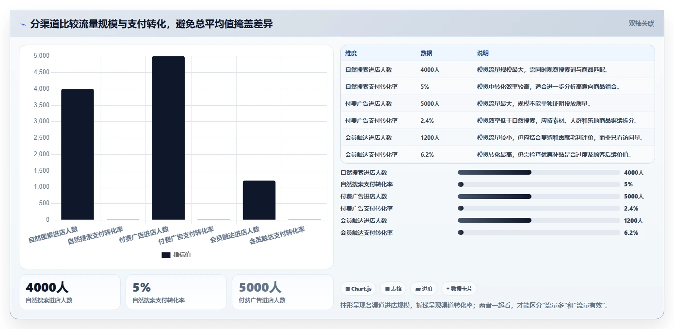This screenshot has height=329, width=674.
Task: Click the 双轴关联 tag in the header
Action: point(642,24)
